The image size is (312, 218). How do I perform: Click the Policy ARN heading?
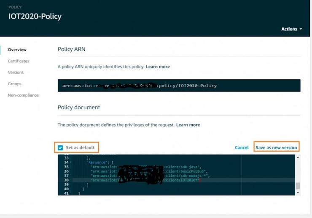71,49
